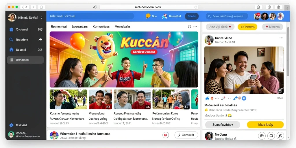The width and height of the screenshot is (296, 148).
Task: Open the Reitancoutam Kome thumbnail
Action: 171,99
